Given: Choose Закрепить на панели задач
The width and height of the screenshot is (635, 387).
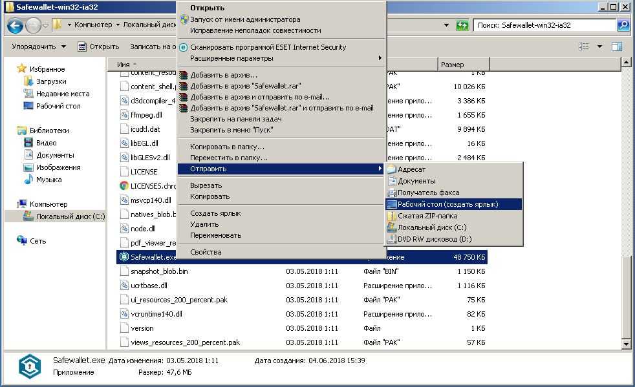Looking at the screenshot, I should [x=281, y=119].
